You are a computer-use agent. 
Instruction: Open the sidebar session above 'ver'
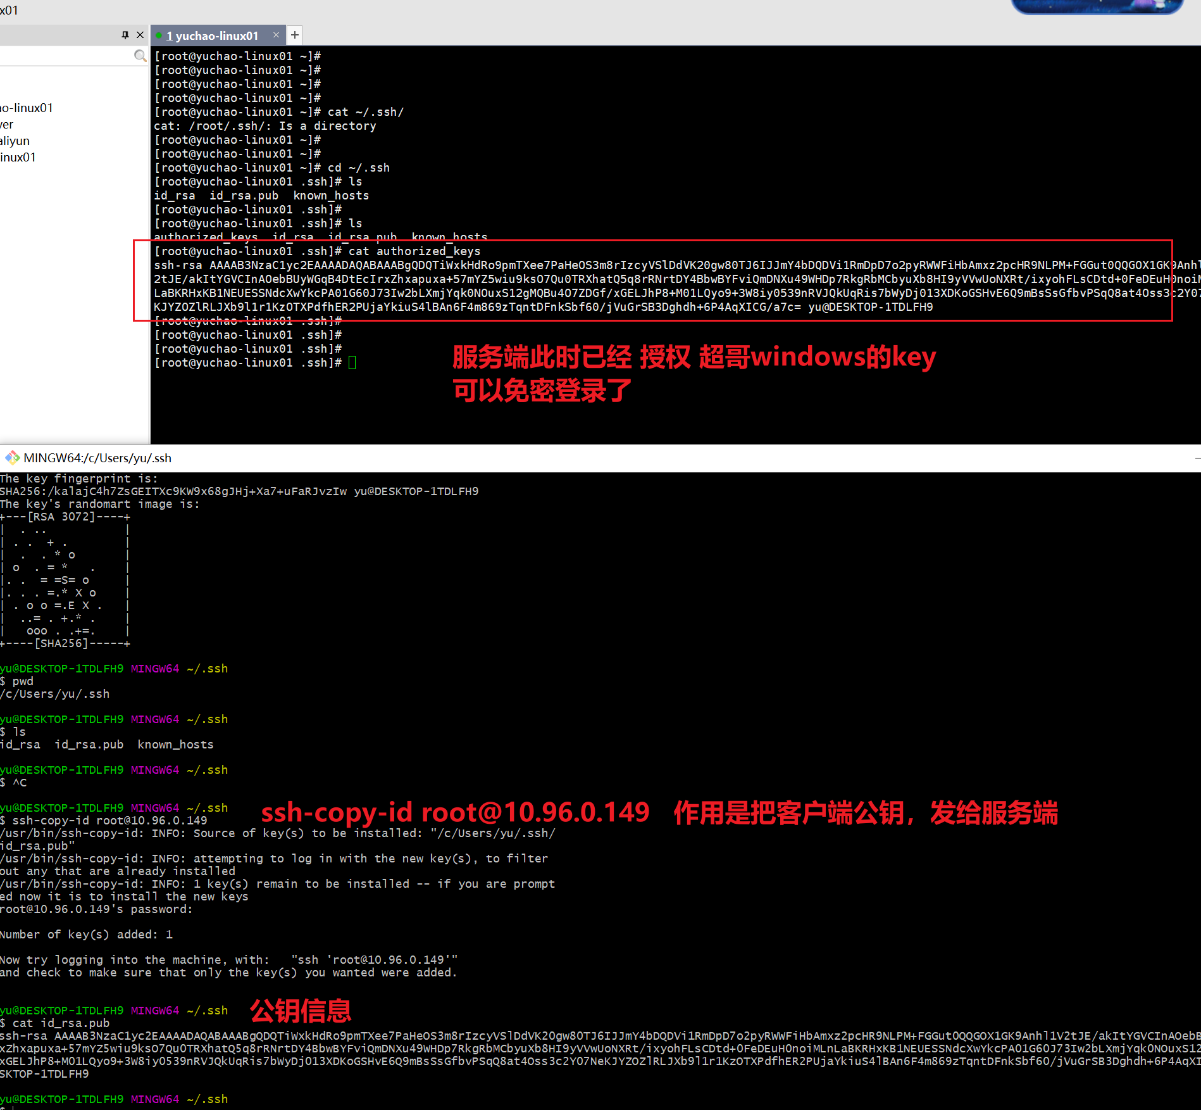tap(27, 108)
